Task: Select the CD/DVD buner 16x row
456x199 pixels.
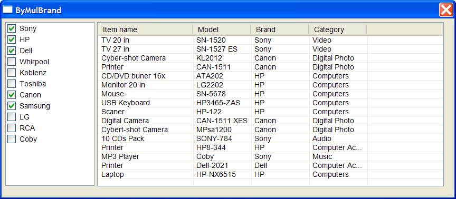Action: [270, 76]
